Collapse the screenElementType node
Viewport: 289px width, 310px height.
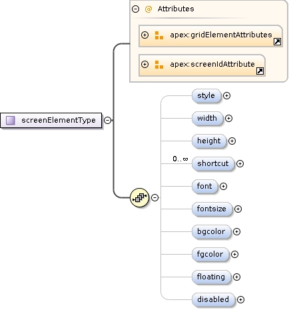tap(108, 120)
